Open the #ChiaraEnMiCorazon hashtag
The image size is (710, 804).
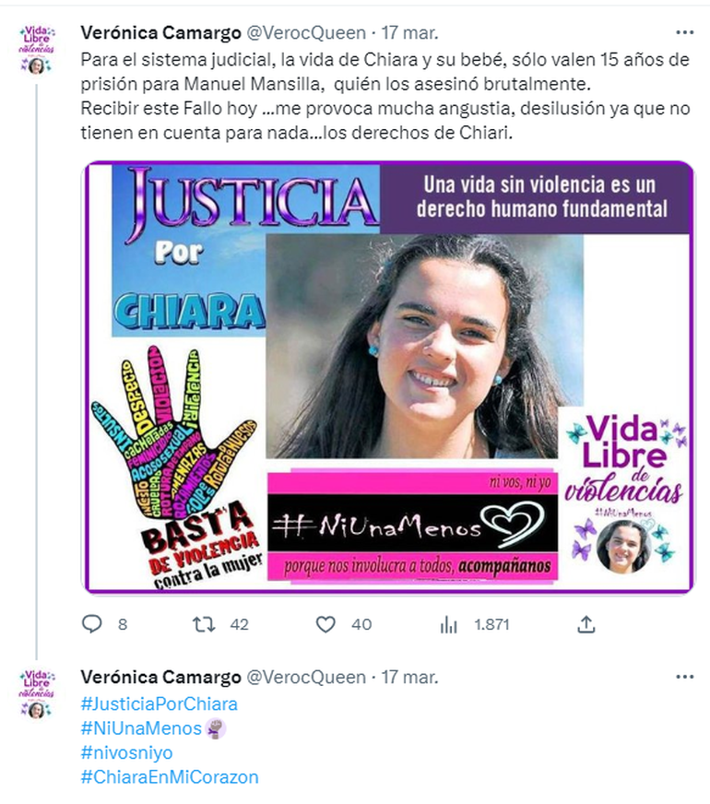(169, 777)
